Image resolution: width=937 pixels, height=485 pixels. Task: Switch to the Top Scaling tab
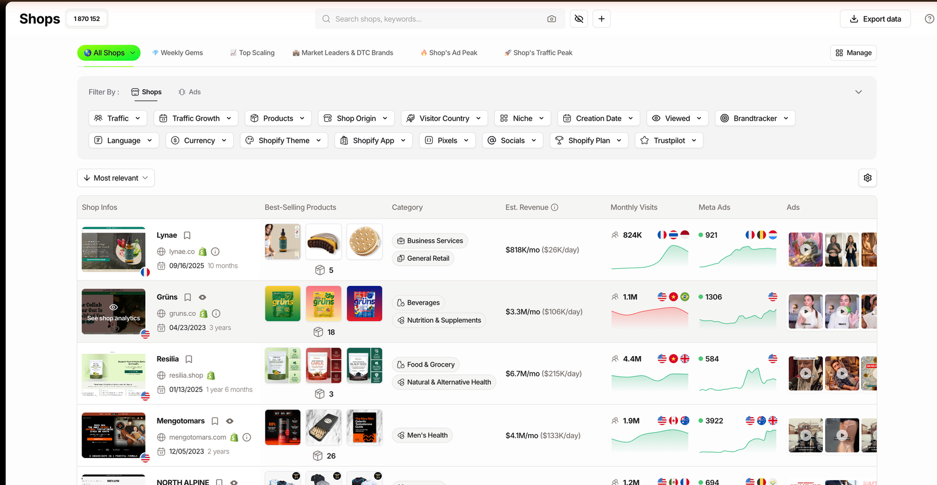point(252,53)
